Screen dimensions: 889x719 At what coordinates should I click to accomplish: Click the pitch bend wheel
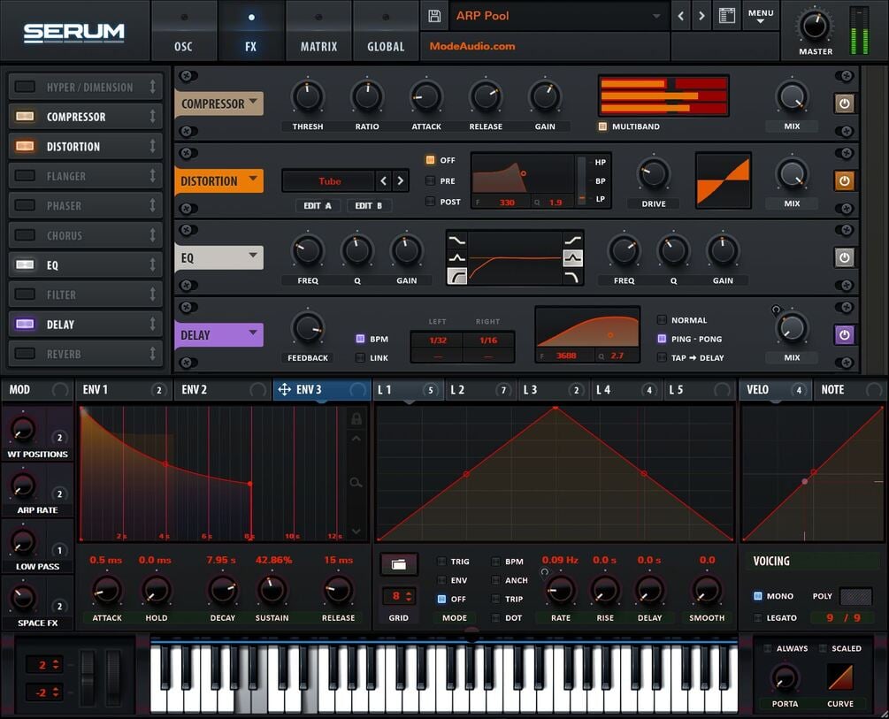coord(88,677)
